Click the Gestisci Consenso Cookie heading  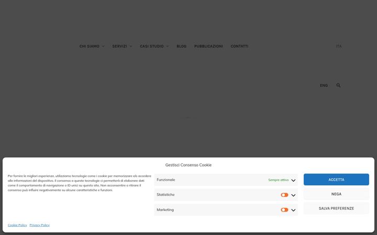[188, 165]
